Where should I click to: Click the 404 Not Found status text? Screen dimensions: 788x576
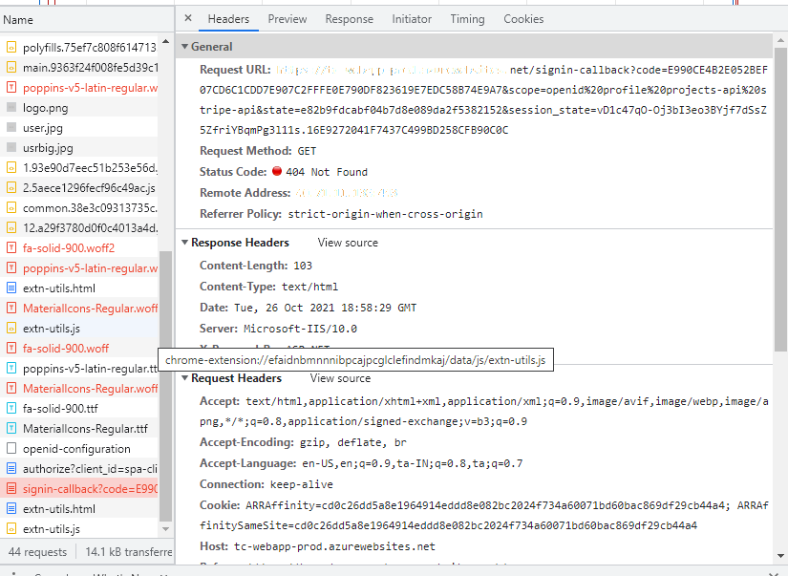[327, 172]
